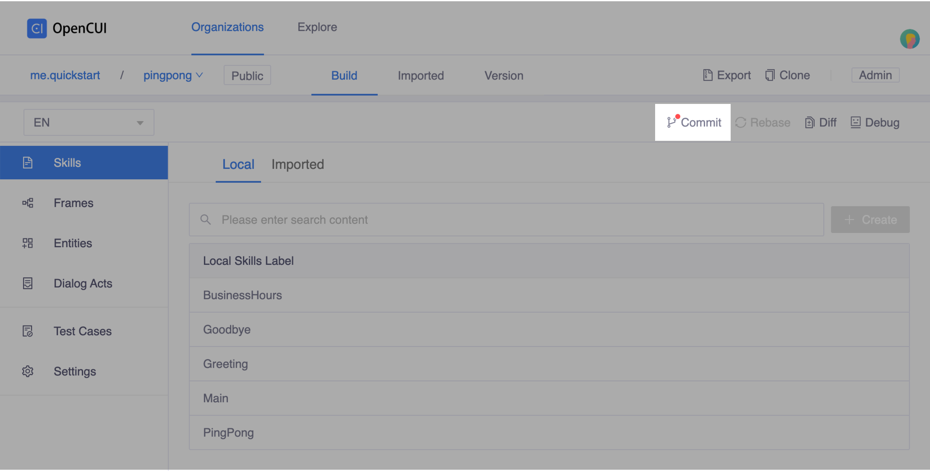Click the Commit branch icon
The width and height of the screenshot is (930, 471).
coord(671,122)
